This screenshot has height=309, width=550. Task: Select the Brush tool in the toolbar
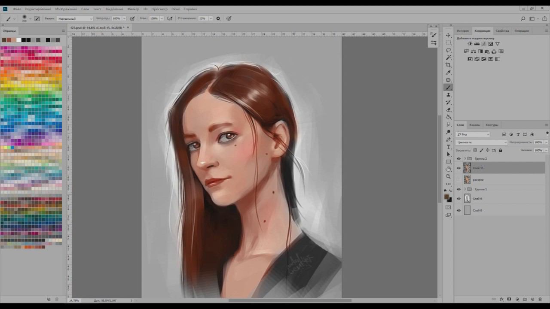pos(448,88)
